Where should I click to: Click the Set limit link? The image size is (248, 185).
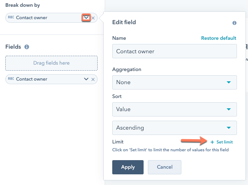click(x=224, y=142)
